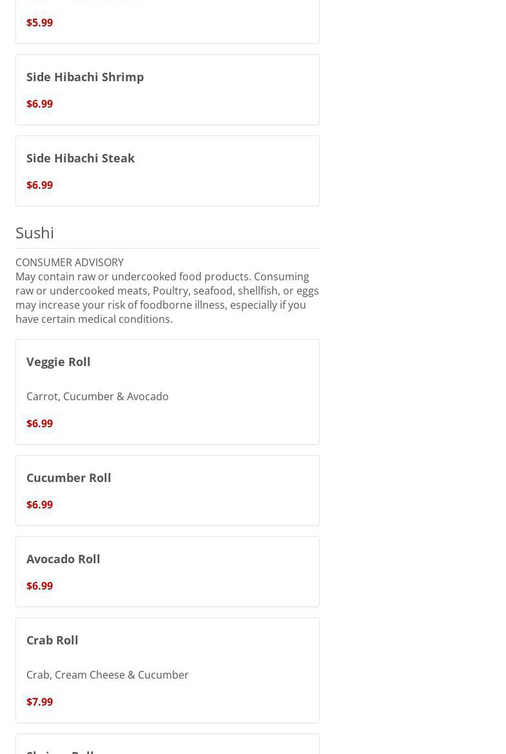Click the Veggie Roll $6.99 price
The image size is (506, 754).
click(x=39, y=423)
